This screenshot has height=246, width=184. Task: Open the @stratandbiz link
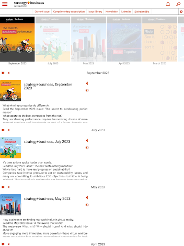tap(142, 12)
